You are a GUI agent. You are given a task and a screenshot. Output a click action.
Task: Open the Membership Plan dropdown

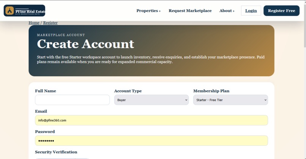[230, 100]
